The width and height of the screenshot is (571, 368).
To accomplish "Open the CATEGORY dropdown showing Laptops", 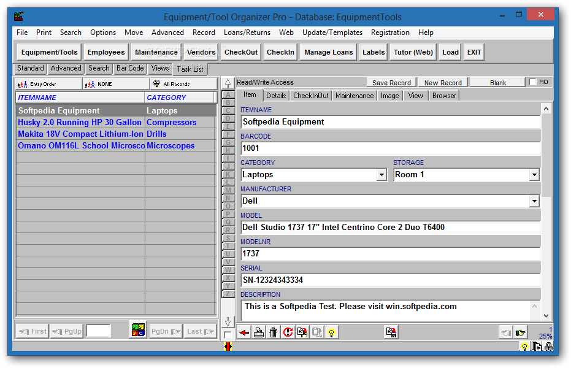I will pyautogui.click(x=381, y=175).
